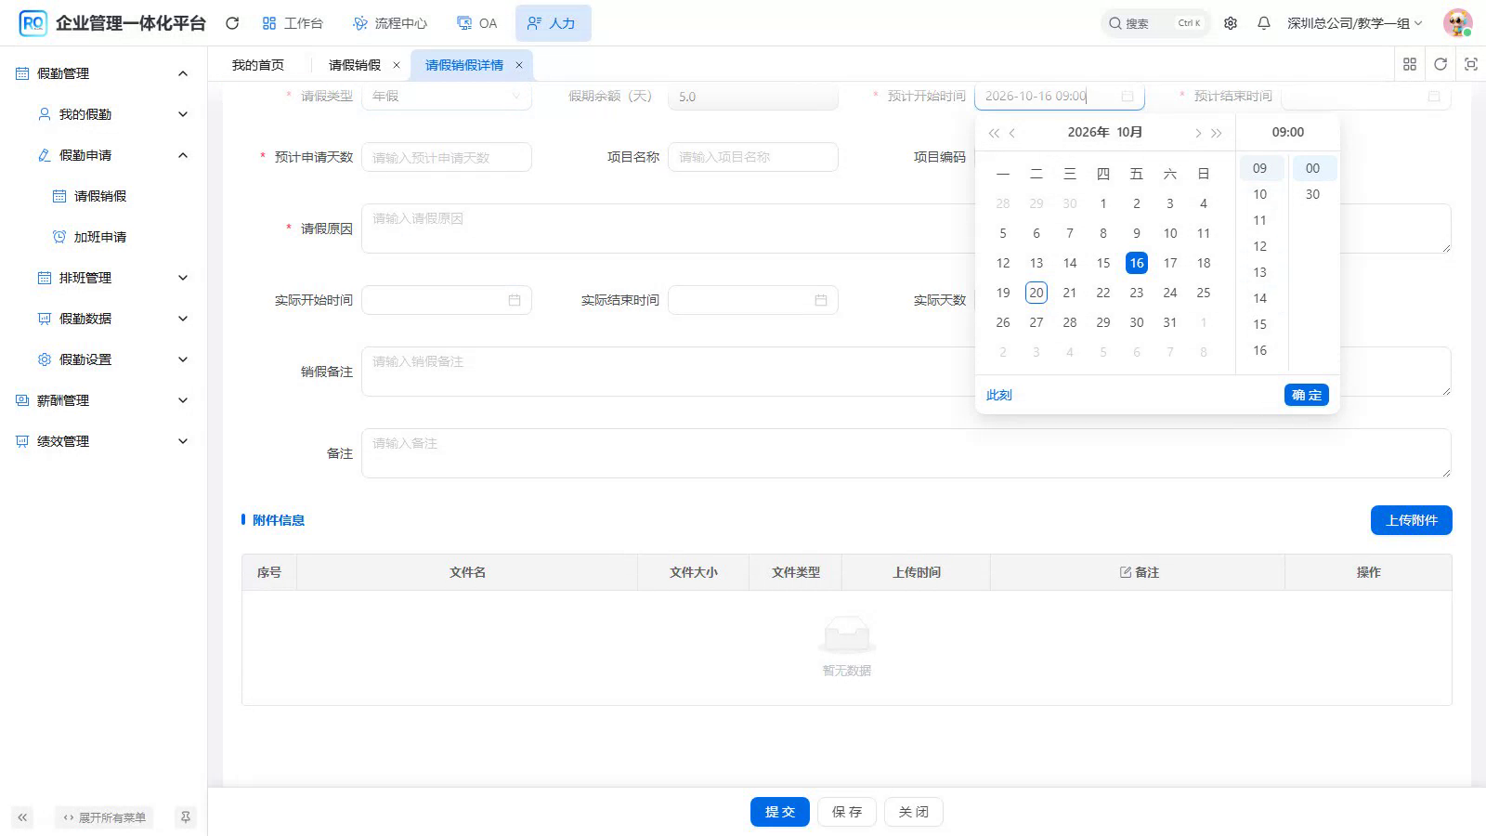Select hour 10 in time column
This screenshot has height=836, width=1486.
(1260, 194)
